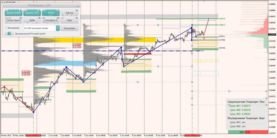Viewport: 277px width, 138px height.
Task: Enable the Cluster Search mode
Action: [14, 20]
